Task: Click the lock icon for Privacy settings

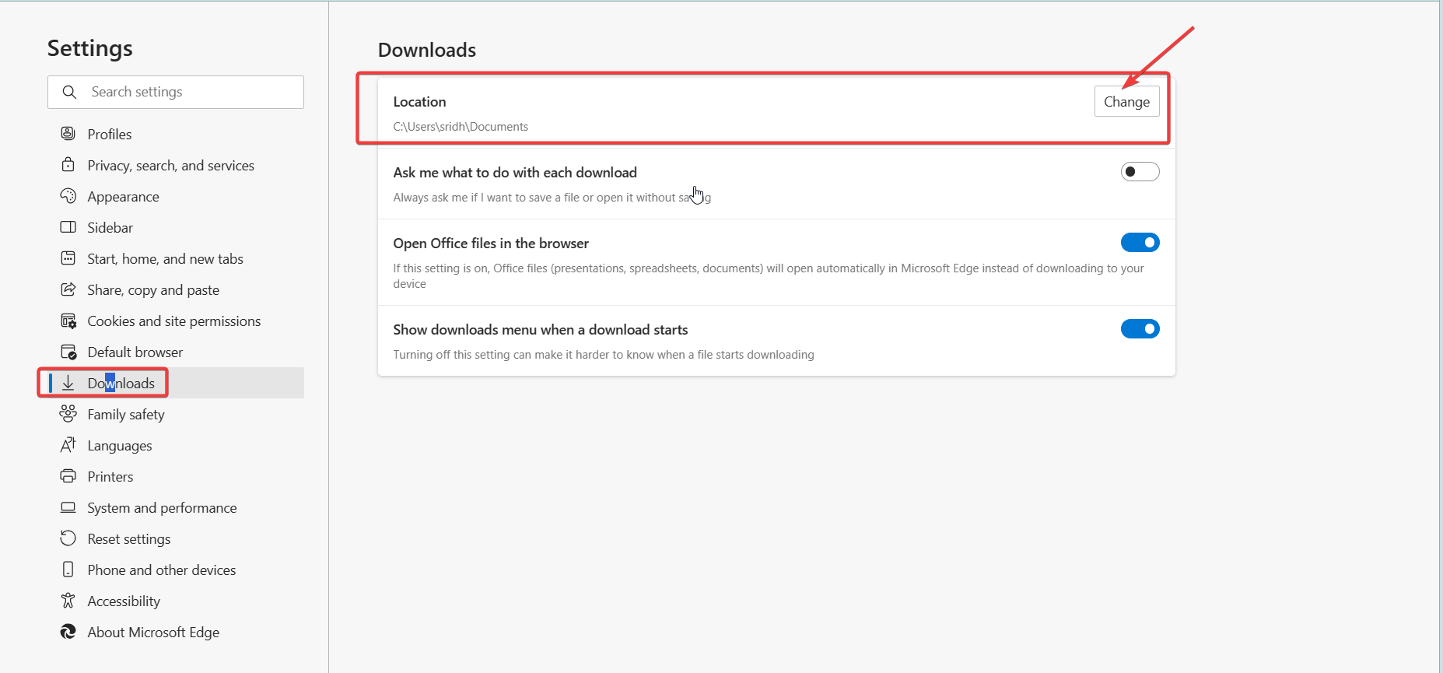Action: coord(68,165)
